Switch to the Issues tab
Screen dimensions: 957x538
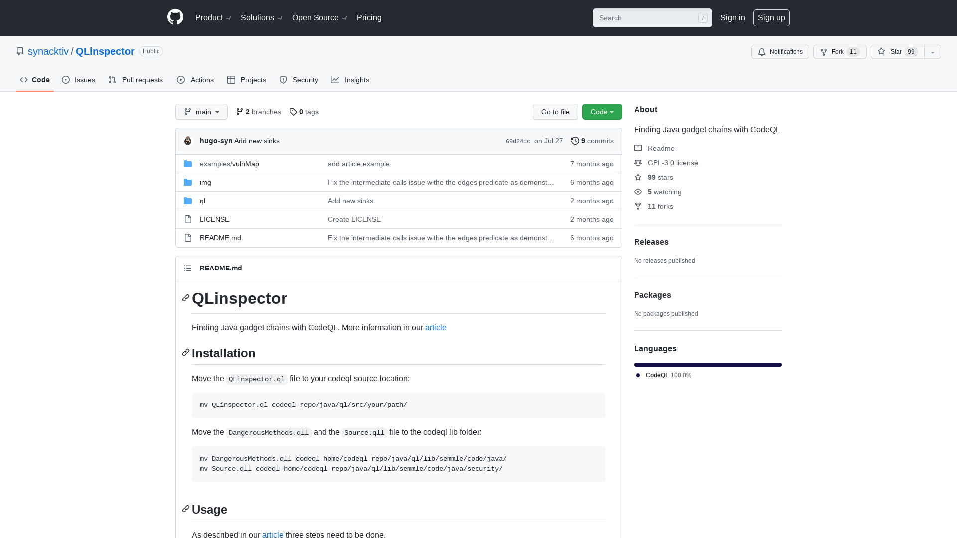click(79, 80)
